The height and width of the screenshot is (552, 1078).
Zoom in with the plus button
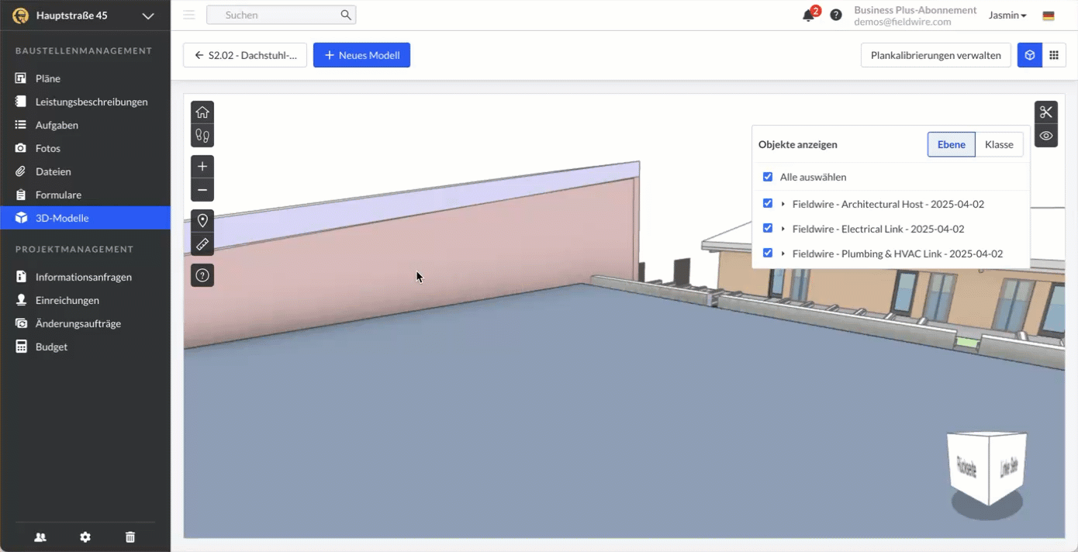click(x=202, y=167)
